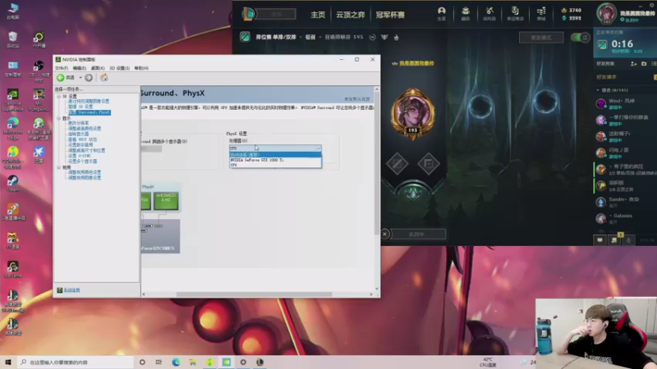This screenshot has height=369, width=657.
Task: Click the Home icon in NVIDIA toolbar
Action: (104, 77)
